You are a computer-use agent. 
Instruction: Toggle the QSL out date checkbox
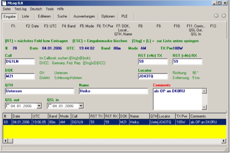click(9, 106)
